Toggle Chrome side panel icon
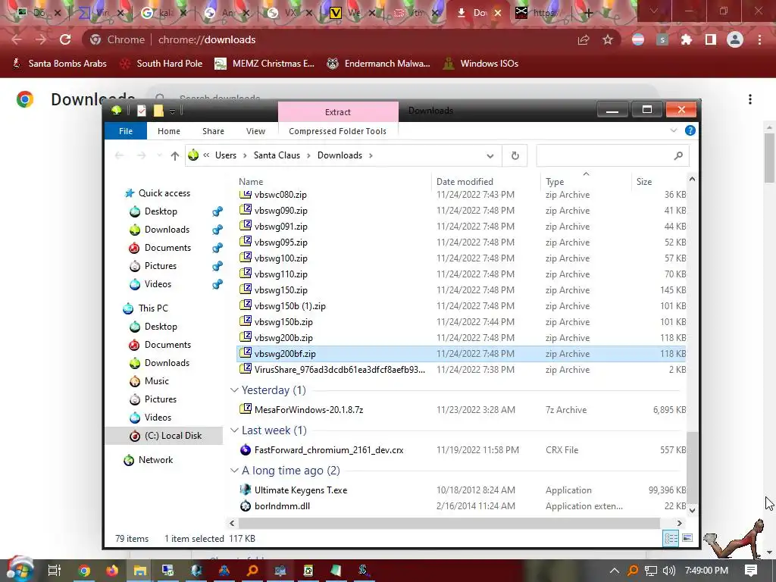Screen dimensions: 776x582 click(x=711, y=39)
